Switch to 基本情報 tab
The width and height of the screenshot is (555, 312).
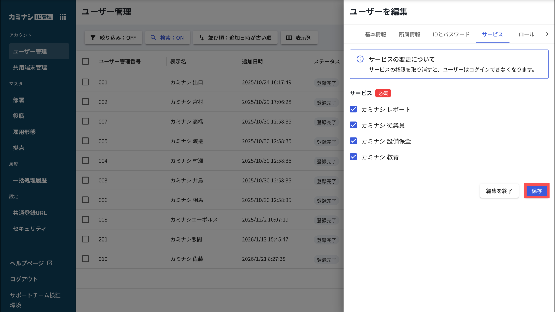(375, 34)
